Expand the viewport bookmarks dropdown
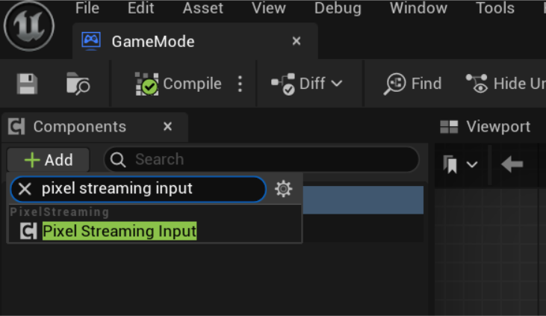This screenshot has width=546, height=316. pos(461,164)
